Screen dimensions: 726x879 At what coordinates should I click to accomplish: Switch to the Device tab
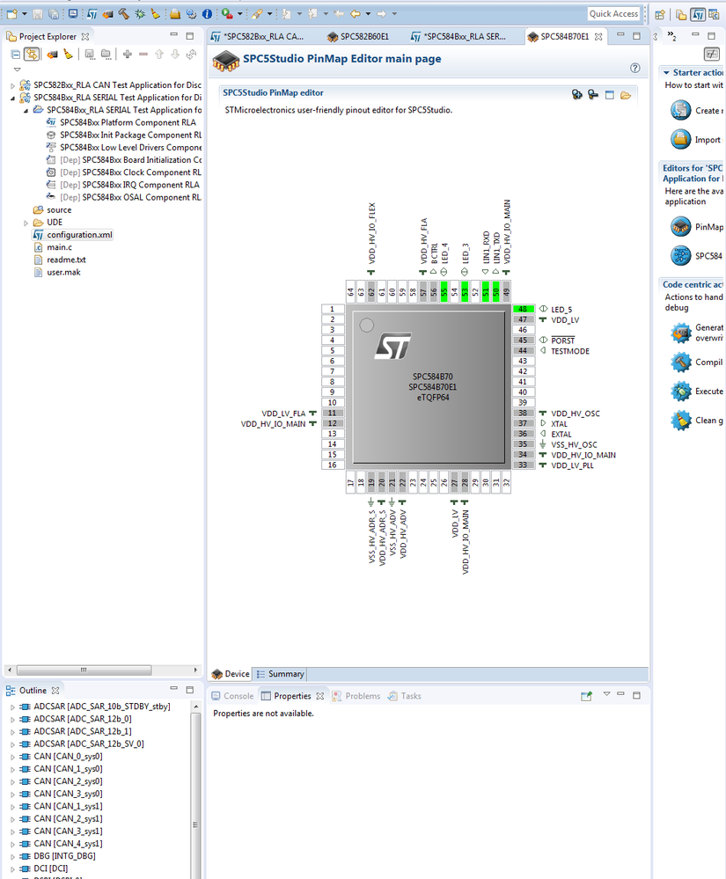231,674
